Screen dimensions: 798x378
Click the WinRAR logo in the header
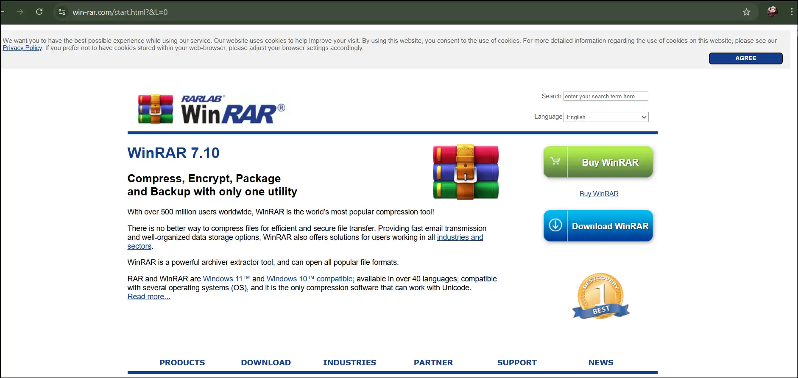pos(212,109)
